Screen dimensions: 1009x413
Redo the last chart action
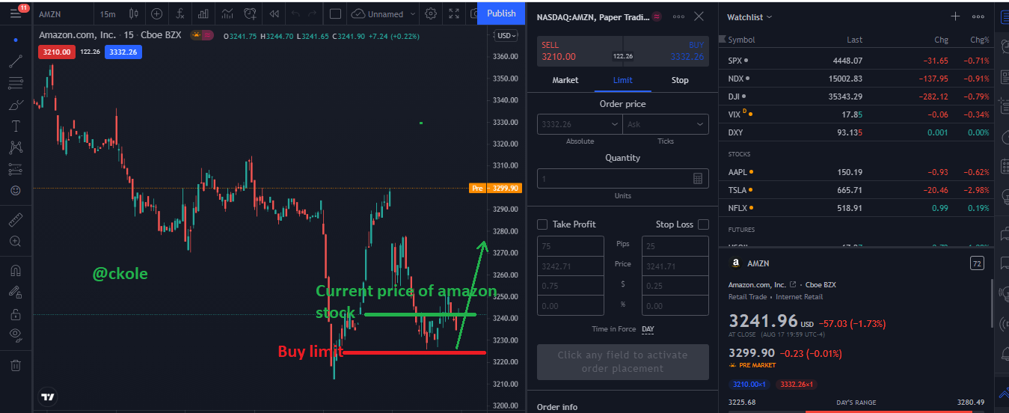pyautogui.click(x=314, y=13)
